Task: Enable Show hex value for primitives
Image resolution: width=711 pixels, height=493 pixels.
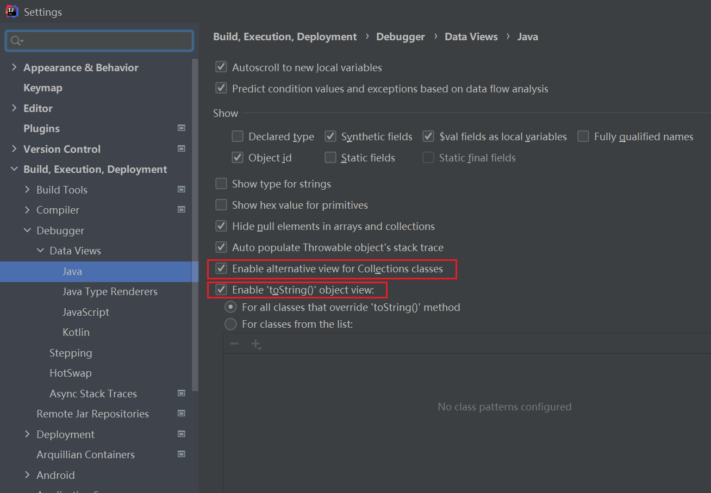Action: (x=221, y=205)
